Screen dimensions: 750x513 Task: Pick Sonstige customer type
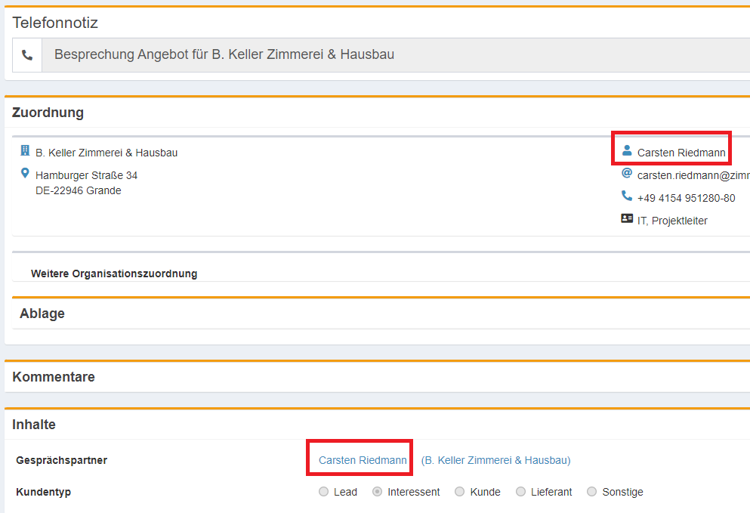click(591, 492)
